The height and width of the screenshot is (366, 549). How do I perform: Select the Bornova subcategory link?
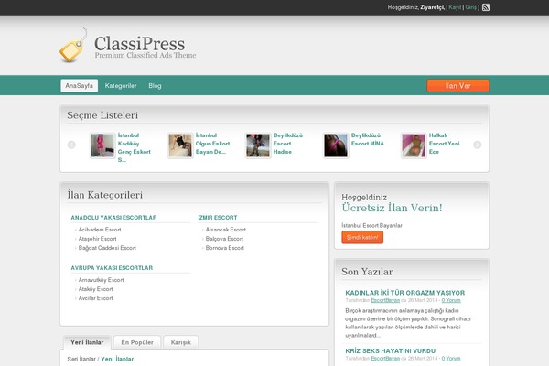(225, 248)
